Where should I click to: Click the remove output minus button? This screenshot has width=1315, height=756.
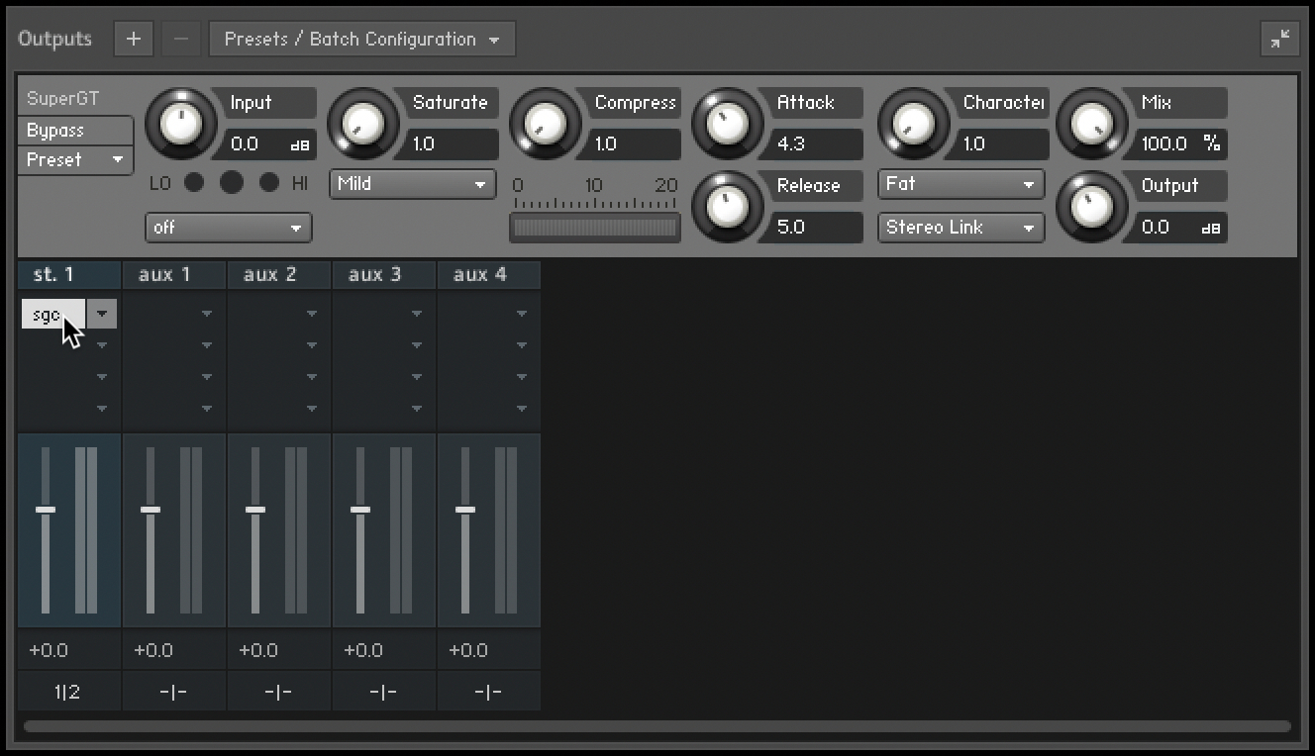(180, 40)
